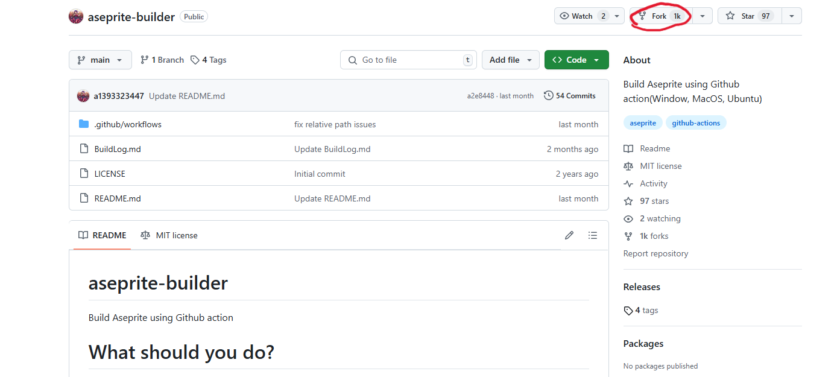
Task: Open the star lists dropdown arrow
Action: 792,16
